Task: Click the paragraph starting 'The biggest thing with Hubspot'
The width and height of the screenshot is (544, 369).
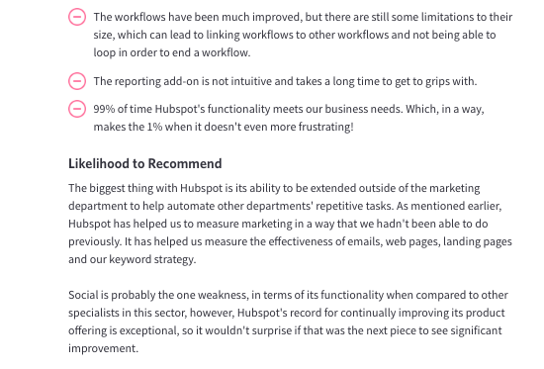Action: (290, 224)
